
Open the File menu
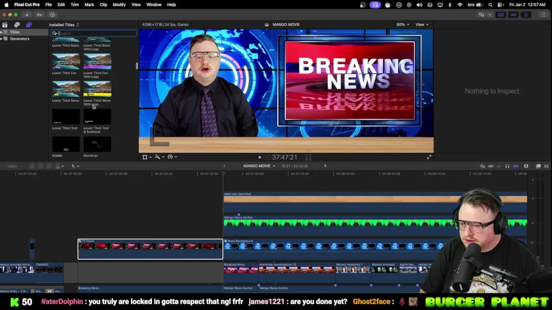(48, 5)
